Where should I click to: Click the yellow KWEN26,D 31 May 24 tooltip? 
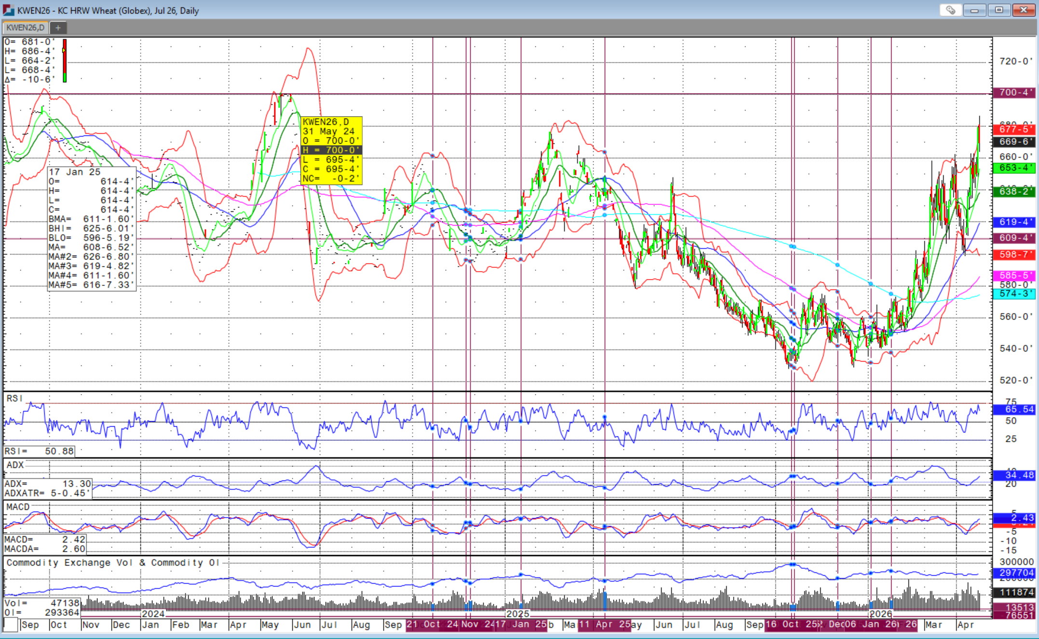[331, 150]
